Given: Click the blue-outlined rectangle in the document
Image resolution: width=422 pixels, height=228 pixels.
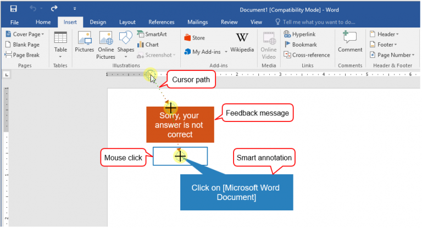Looking at the screenshot, I should (x=180, y=156).
